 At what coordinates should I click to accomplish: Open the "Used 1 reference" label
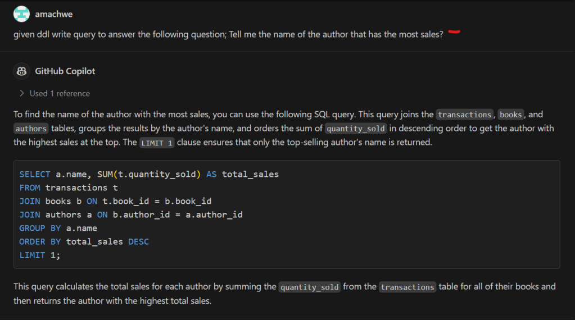[60, 93]
